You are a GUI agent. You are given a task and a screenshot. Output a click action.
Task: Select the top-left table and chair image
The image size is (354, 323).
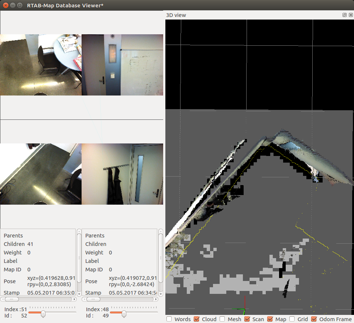click(41, 65)
